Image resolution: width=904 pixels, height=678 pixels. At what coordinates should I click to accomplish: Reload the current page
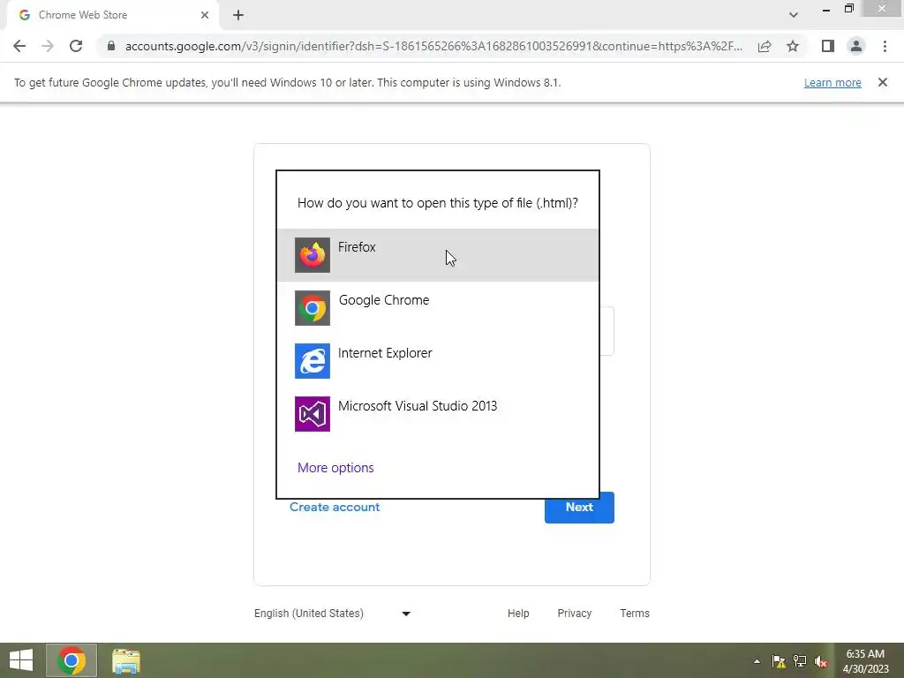click(x=76, y=46)
